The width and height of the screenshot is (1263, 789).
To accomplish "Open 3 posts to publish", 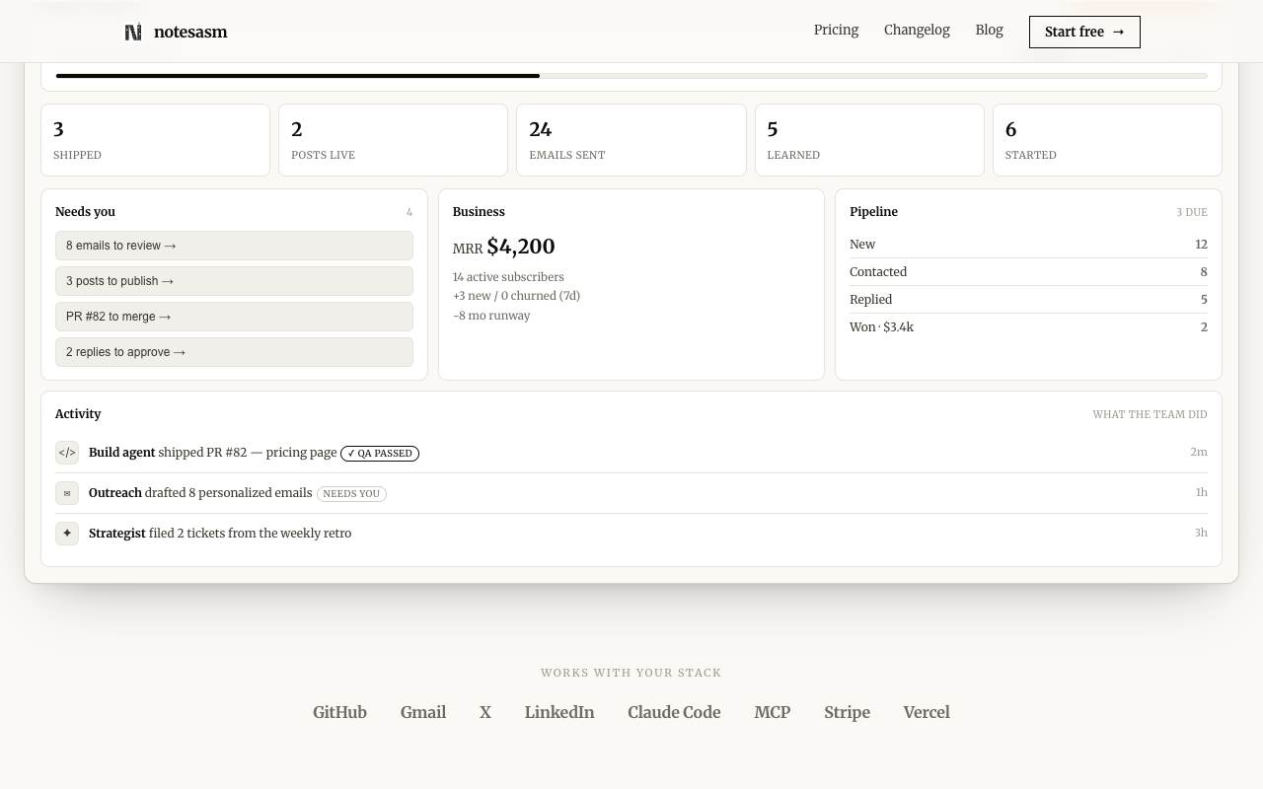I will pyautogui.click(x=234, y=281).
